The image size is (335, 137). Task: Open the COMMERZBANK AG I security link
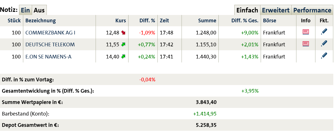coord(50,32)
